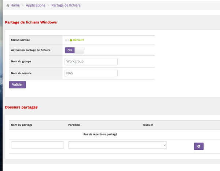Click the Dossiers partagés section heading
The image size is (220, 171).
tap(21, 107)
